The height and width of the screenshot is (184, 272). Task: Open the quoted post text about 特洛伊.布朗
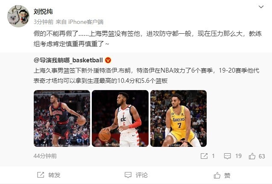coord(146,76)
